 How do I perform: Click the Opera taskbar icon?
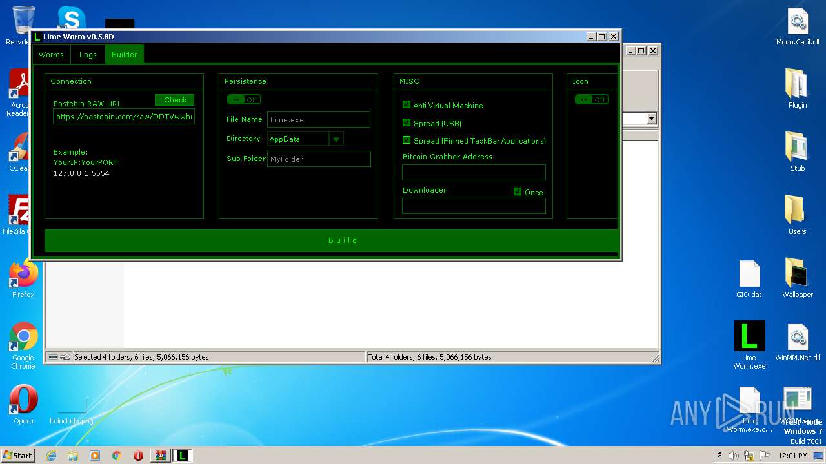point(138,456)
